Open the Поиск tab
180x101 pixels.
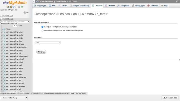coord(63,6)
